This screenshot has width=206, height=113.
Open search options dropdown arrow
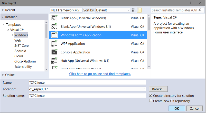pyautogui.click(x=203, y=10)
